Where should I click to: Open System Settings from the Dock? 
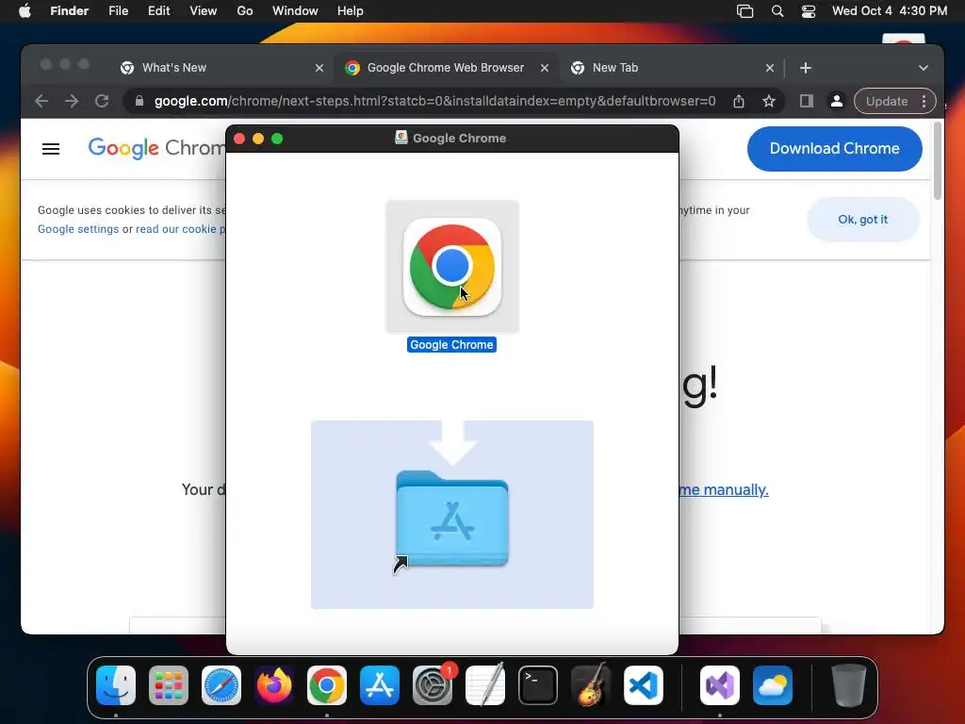click(x=432, y=685)
